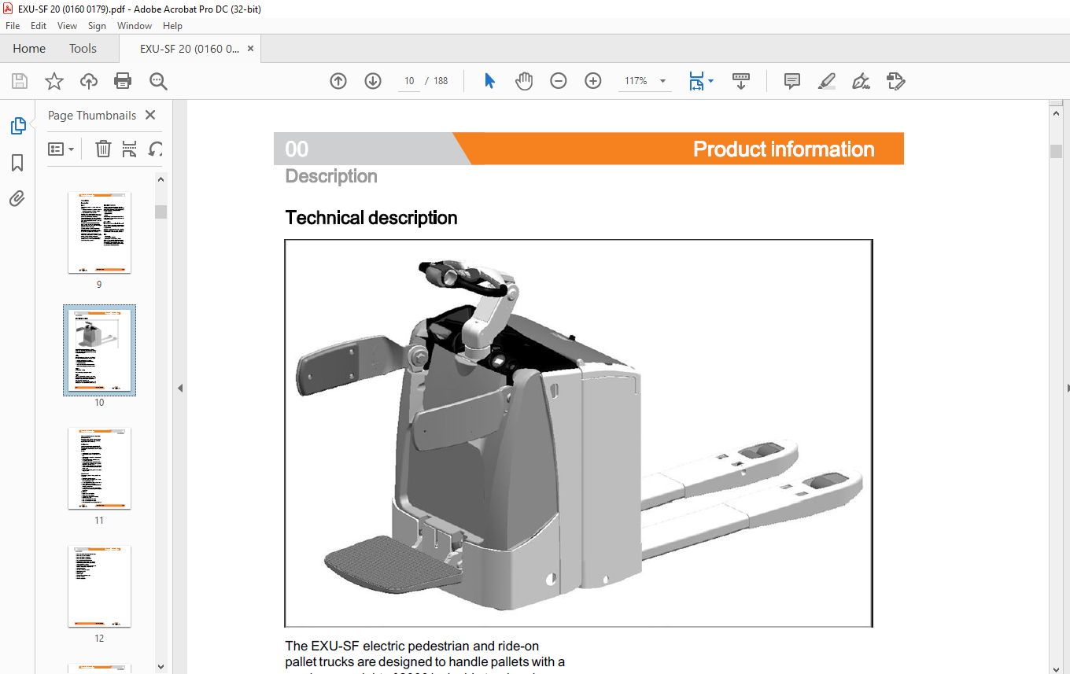Select the highlight text pen tool
Screen dimensions: 1070x674
coord(826,81)
